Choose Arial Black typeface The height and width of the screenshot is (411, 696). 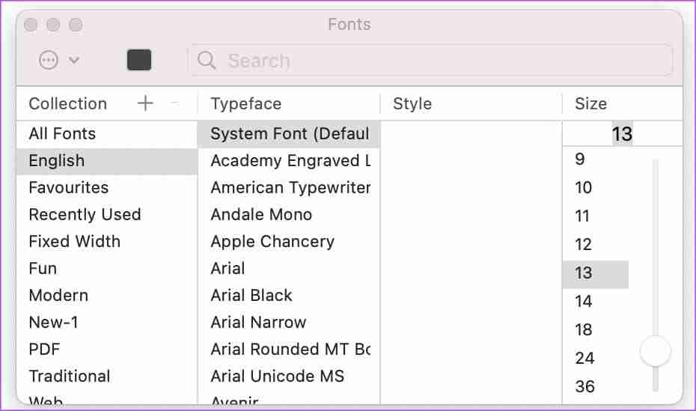tap(289, 296)
